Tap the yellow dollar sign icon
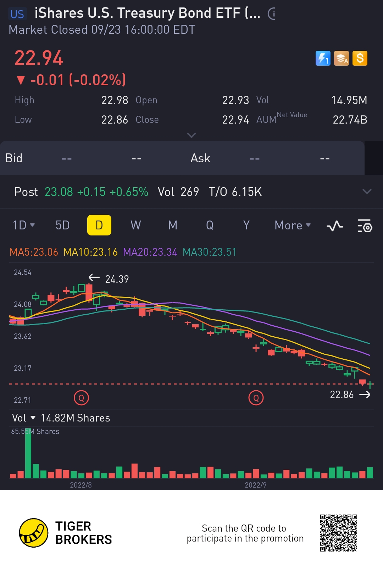This screenshot has width=383, height=576. [x=360, y=58]
